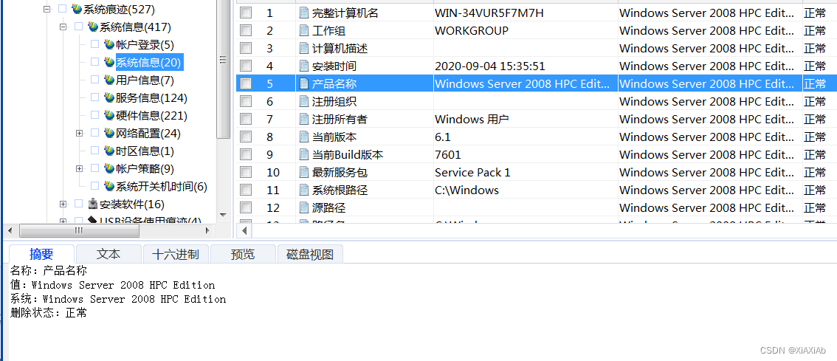Image resolution: width=837 pixels, height=361 pixels.
Task: Click document icon of 源路径 row
Action: [304, 207]
